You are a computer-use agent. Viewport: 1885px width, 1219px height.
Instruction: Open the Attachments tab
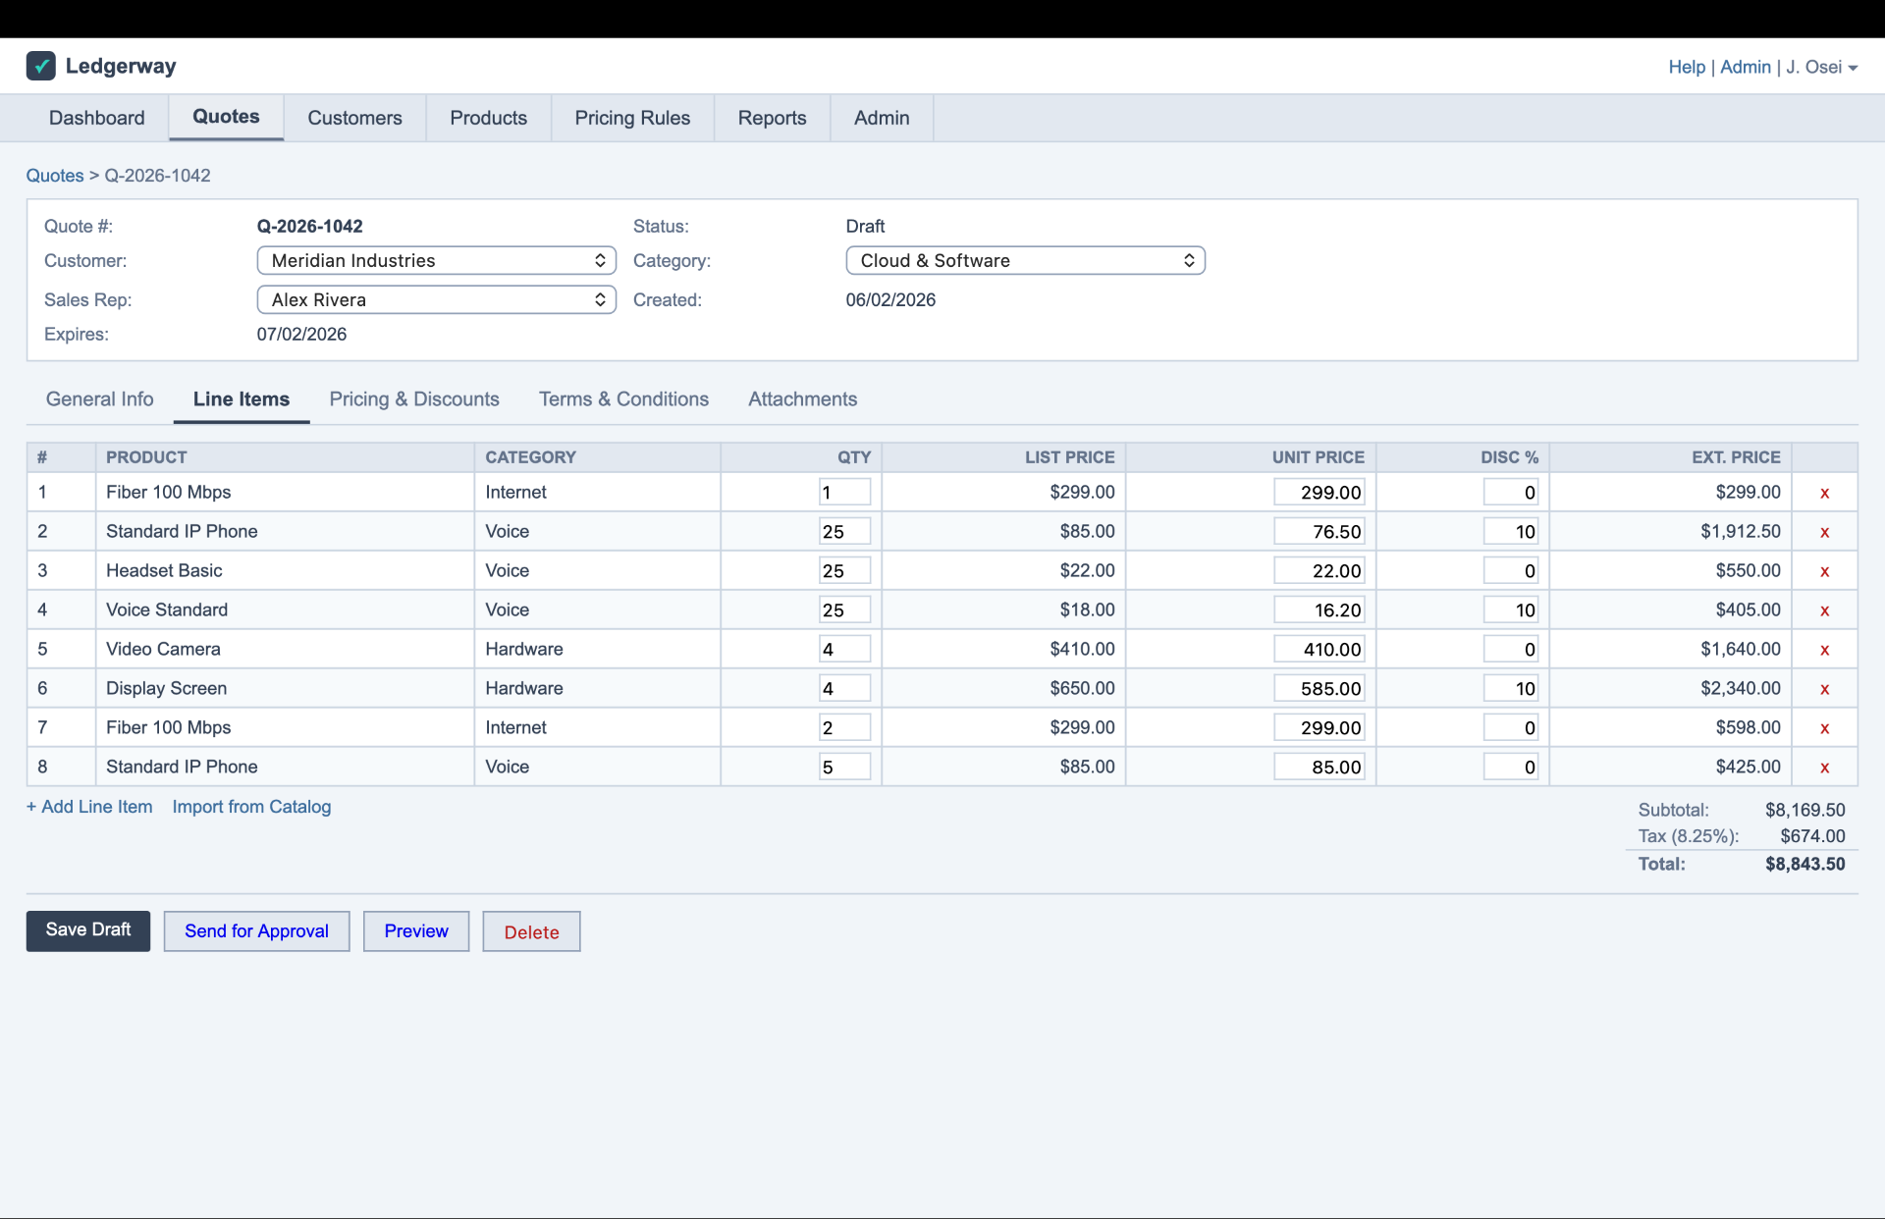click(x=802, y=399)
